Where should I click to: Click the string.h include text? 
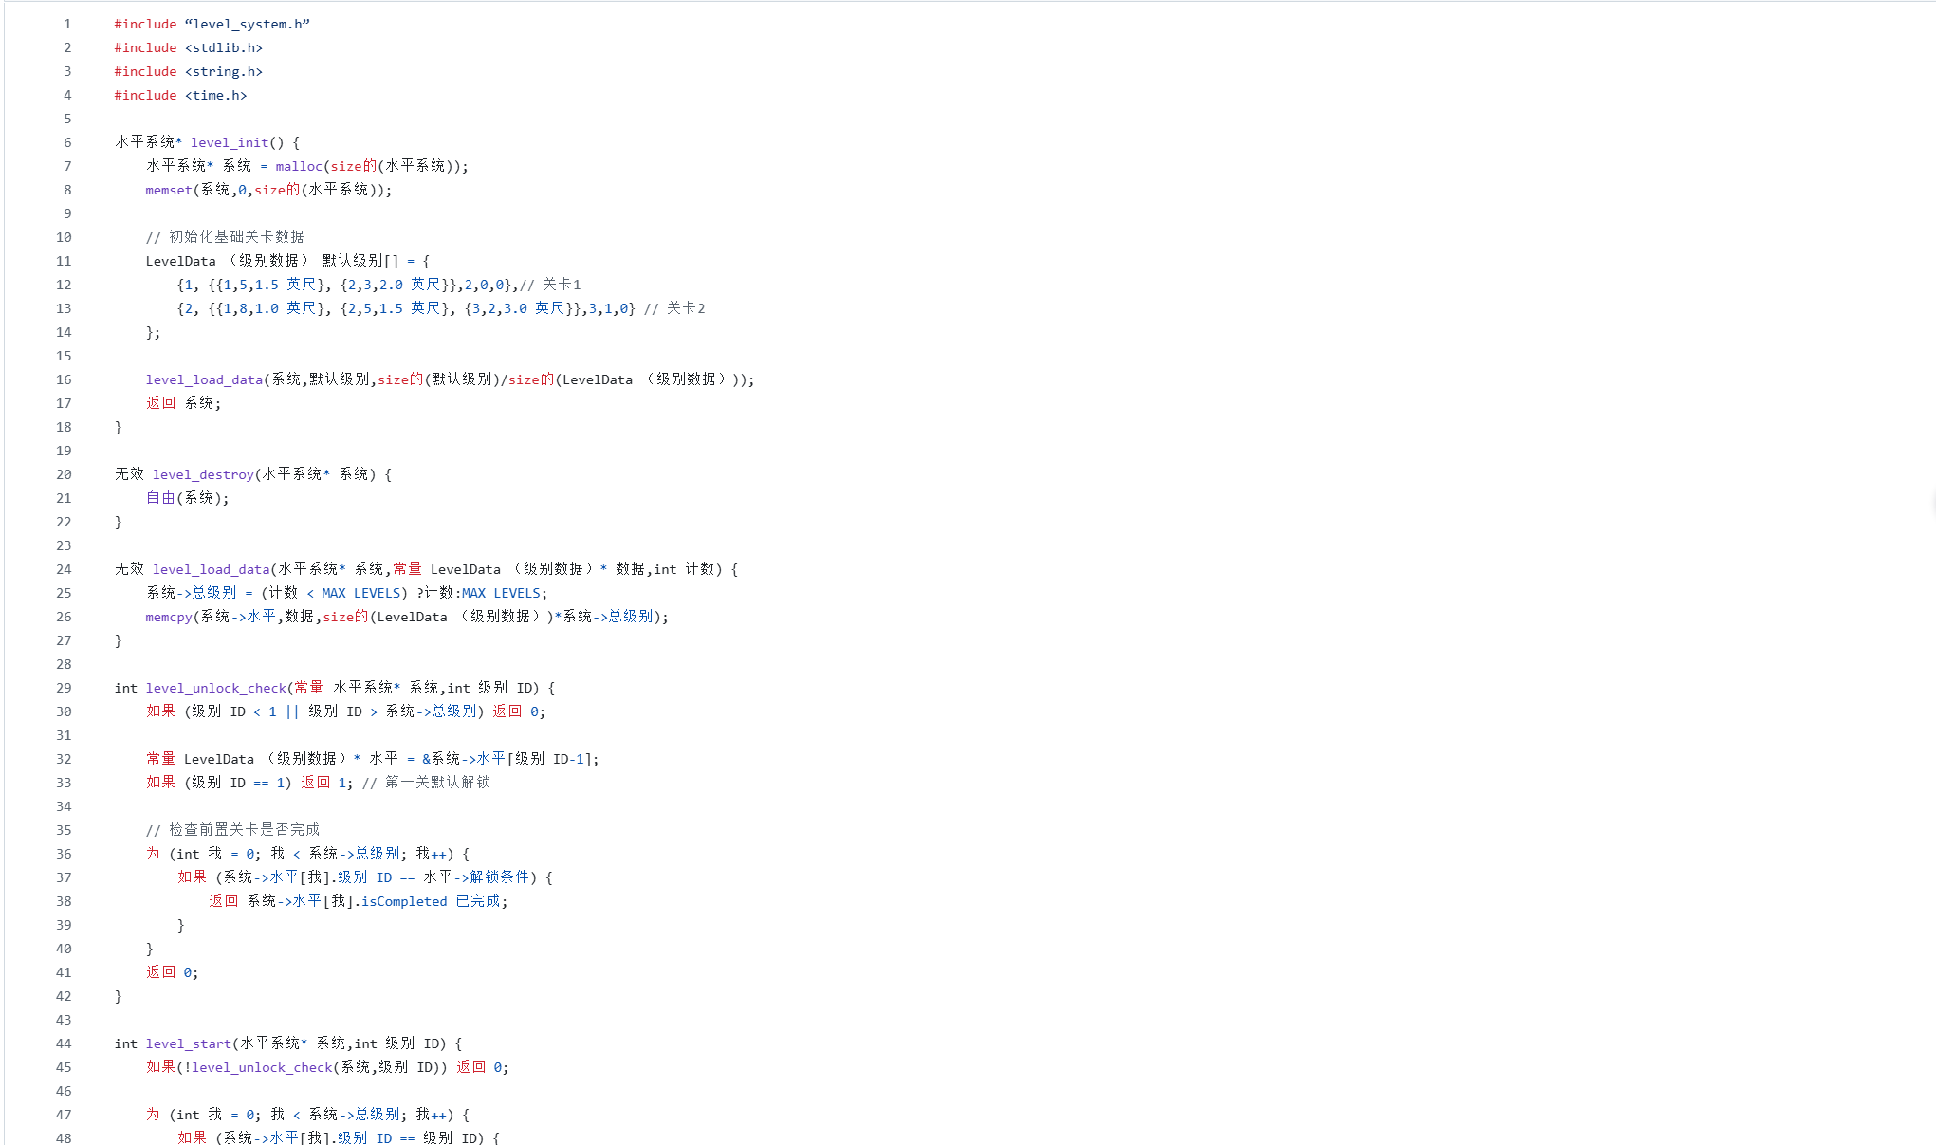[x=224, y=71]
